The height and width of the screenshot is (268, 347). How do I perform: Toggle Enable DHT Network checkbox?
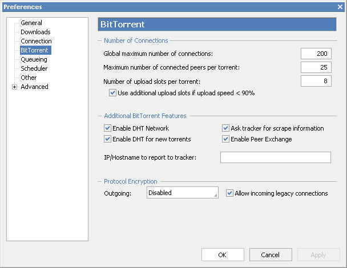[x=107, y=128]
